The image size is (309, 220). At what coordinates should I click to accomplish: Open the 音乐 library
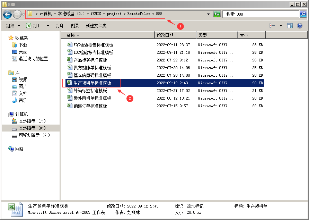(x=23, y=100)
